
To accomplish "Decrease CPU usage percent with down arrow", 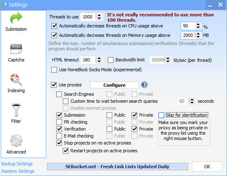I will pyautogui.click(x=198, y=27).
